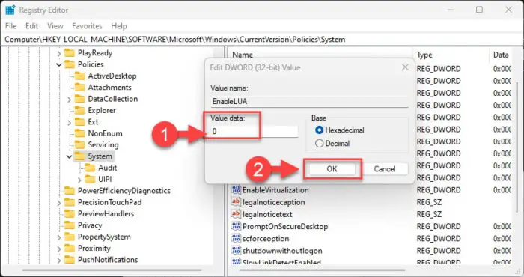The width and height of the screenshot is (524, 277).
Task: Select the PlayReady folder icon
Action: [x=70, y=53]
